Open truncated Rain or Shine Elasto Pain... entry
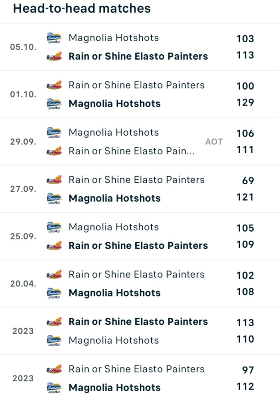 point(132,151)
